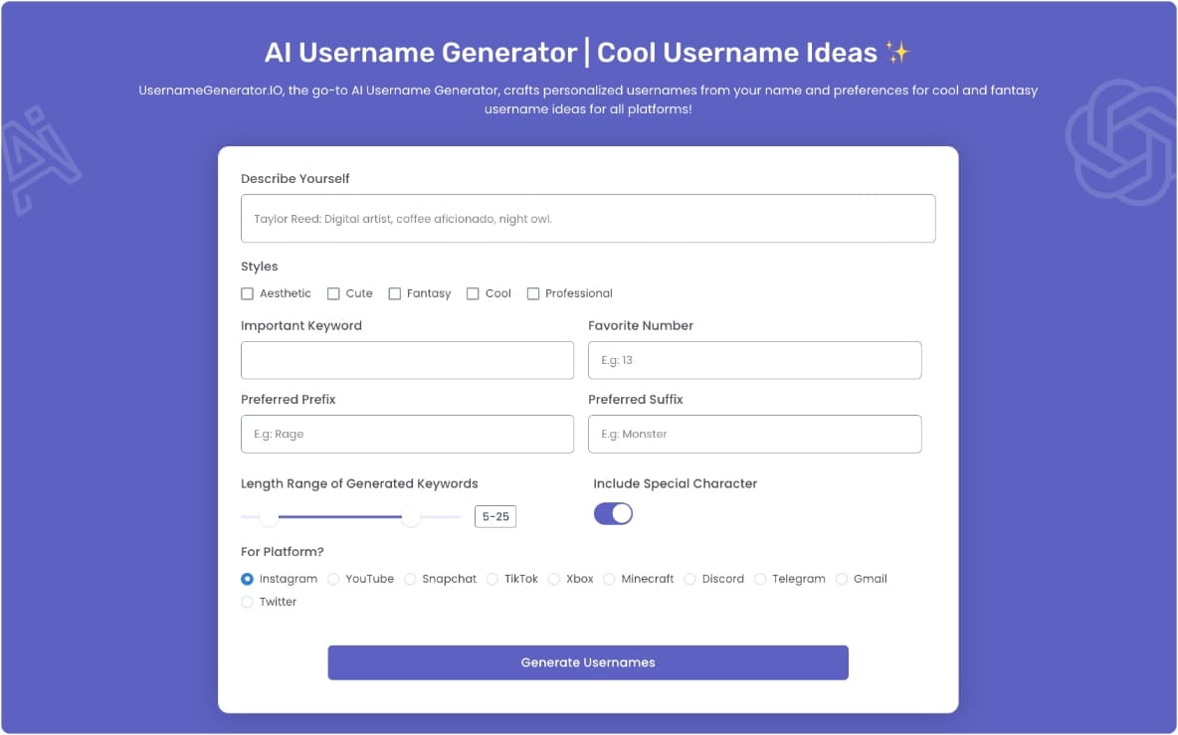Click the sparkles icon in the page title
This screenshot has width=1178, height=735.
click(x=898, y=51)
